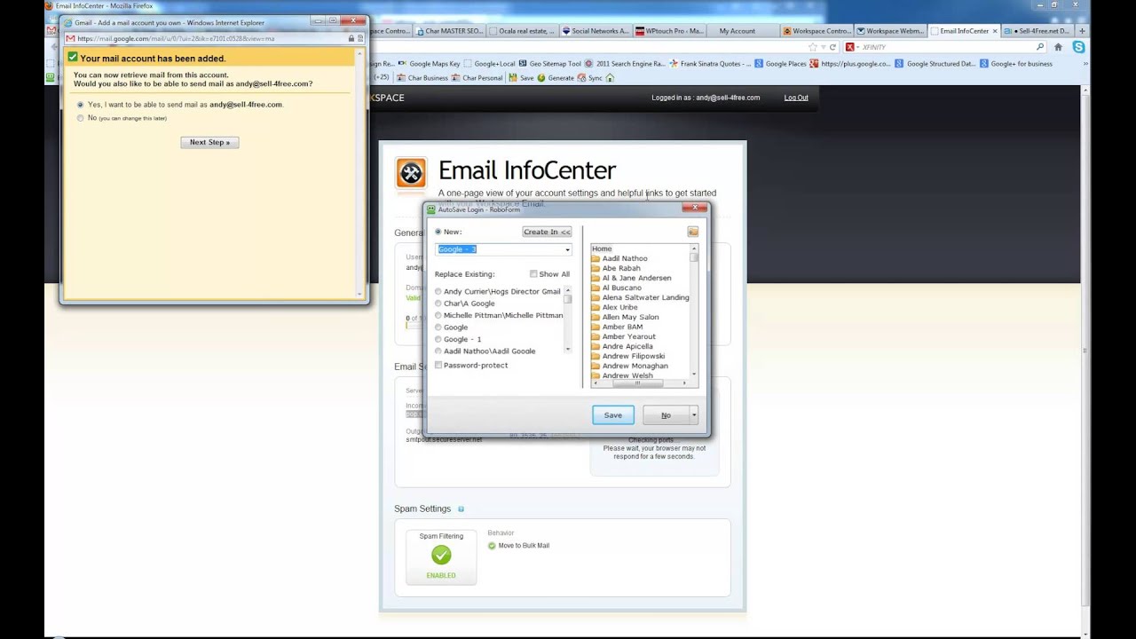Click the padlock icon in Gmail popup address bar
This screenshot has height=639, width=1136.
tap(351, 38)
